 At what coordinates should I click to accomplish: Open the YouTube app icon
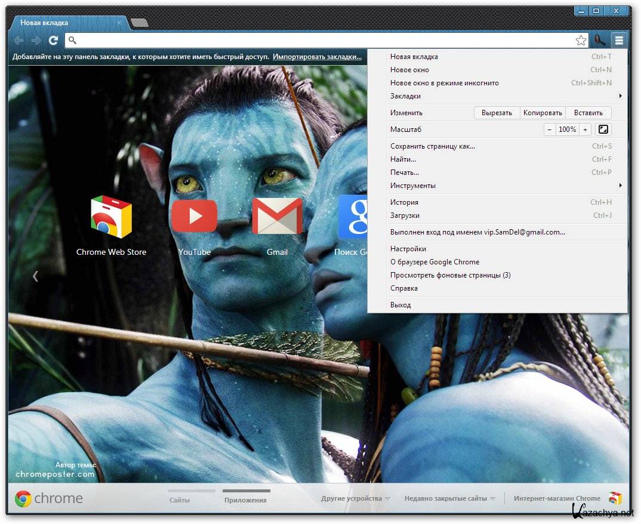(194, 216)
